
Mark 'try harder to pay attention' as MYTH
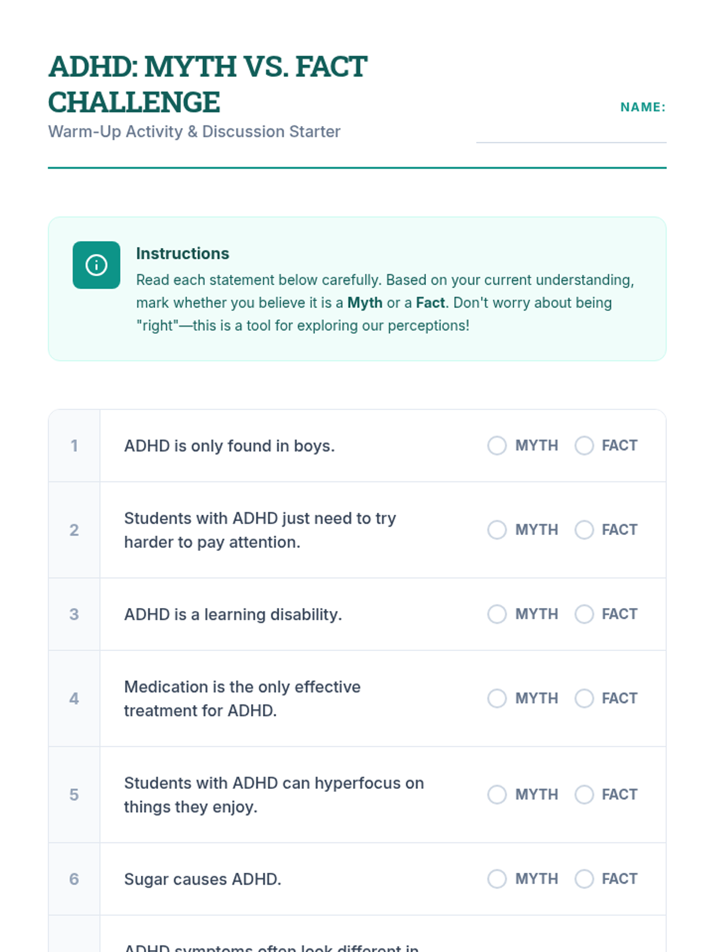(497, 530)
